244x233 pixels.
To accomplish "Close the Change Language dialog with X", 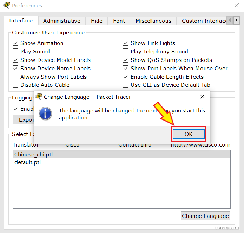I will click(x=202, y=97).
